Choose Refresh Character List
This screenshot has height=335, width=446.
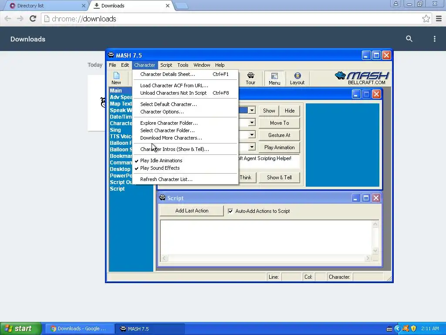(185, 179)
